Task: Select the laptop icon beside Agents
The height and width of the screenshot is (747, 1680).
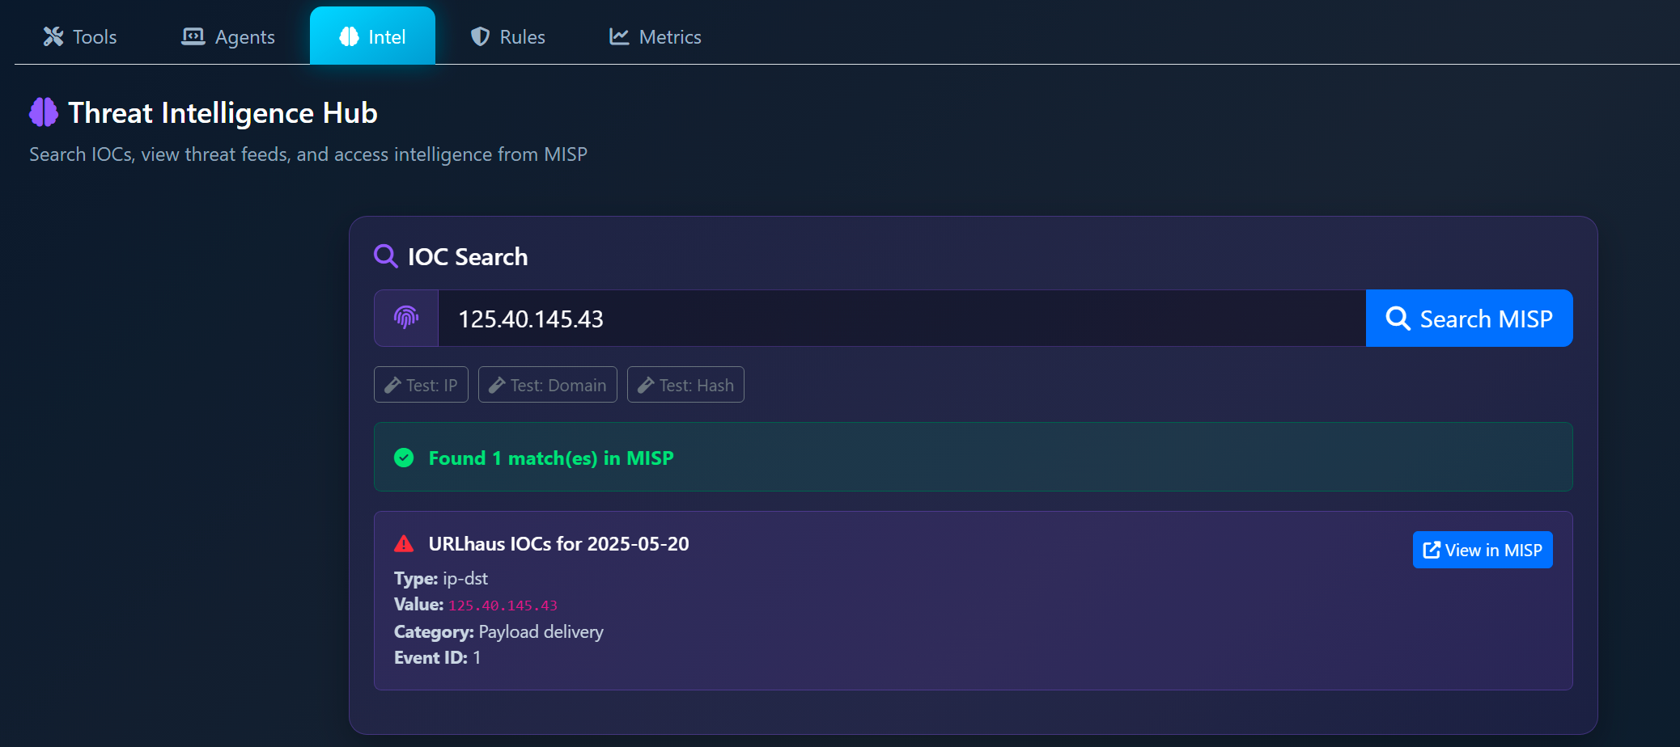Action: point(193,36)
